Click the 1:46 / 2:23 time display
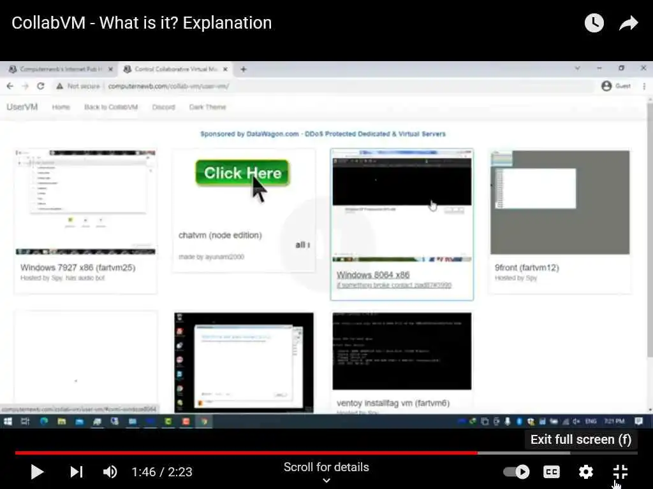The height and width of the screenshot is (489, 653). pos(162,472)
